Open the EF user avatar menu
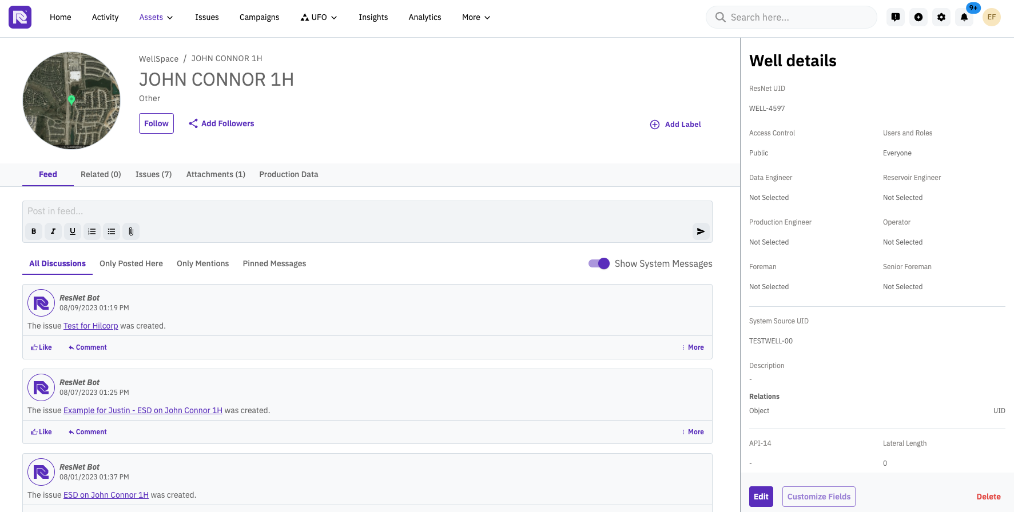This screenshot has width=1014, height=512. pos(992,17)
